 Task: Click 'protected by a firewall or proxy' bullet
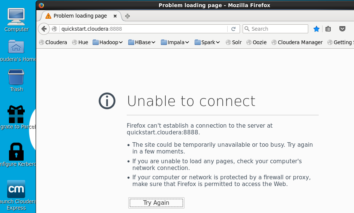[x=222, y=180]
